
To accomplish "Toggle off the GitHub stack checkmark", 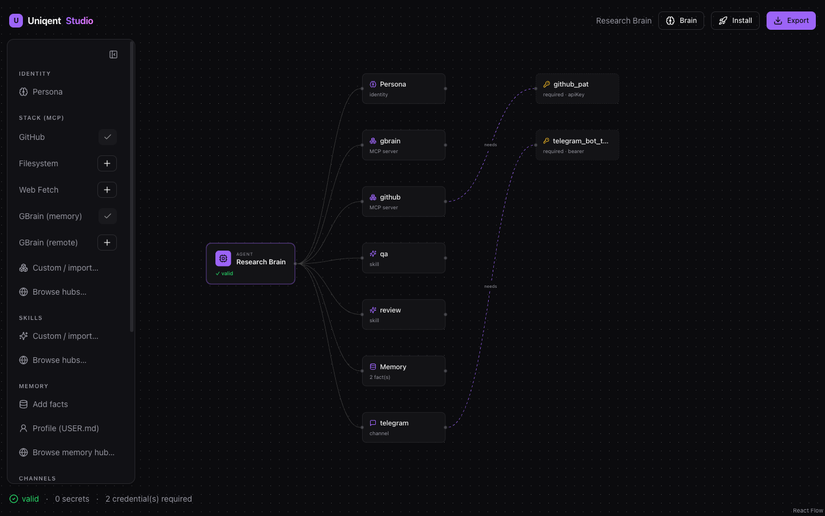I will coord(107,137).
